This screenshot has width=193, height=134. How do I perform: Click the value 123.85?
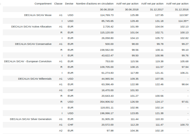pos(134,113)
